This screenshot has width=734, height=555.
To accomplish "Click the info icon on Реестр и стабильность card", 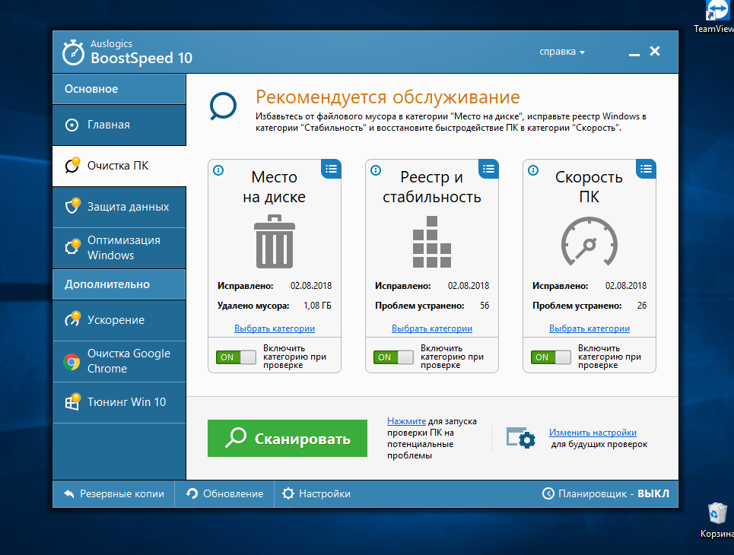I will click(x=376, y=170).
